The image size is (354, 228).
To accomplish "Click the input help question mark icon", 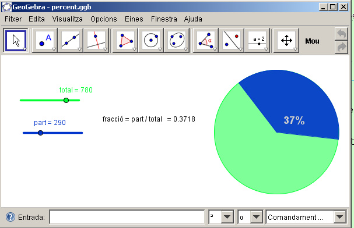I will (10, 217).
